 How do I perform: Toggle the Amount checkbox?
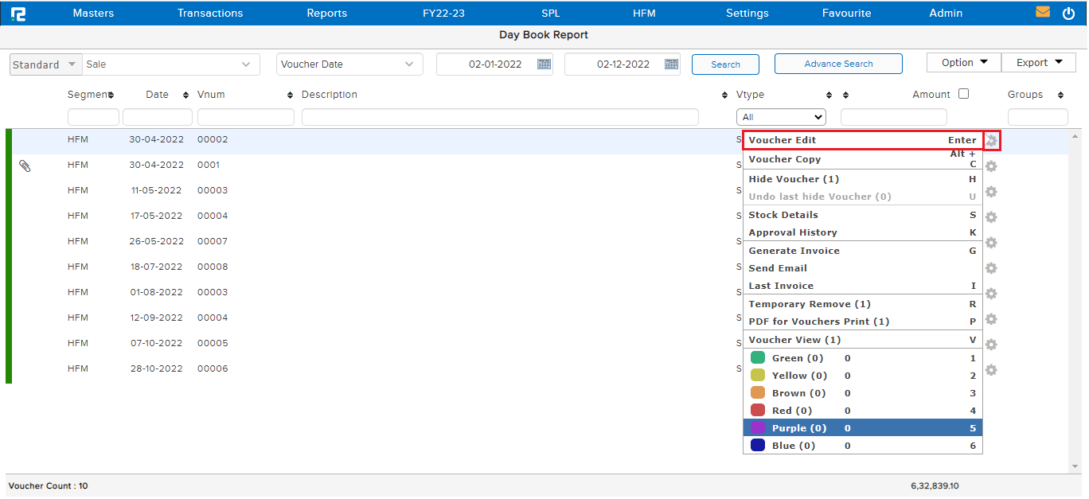coord(963,94)
